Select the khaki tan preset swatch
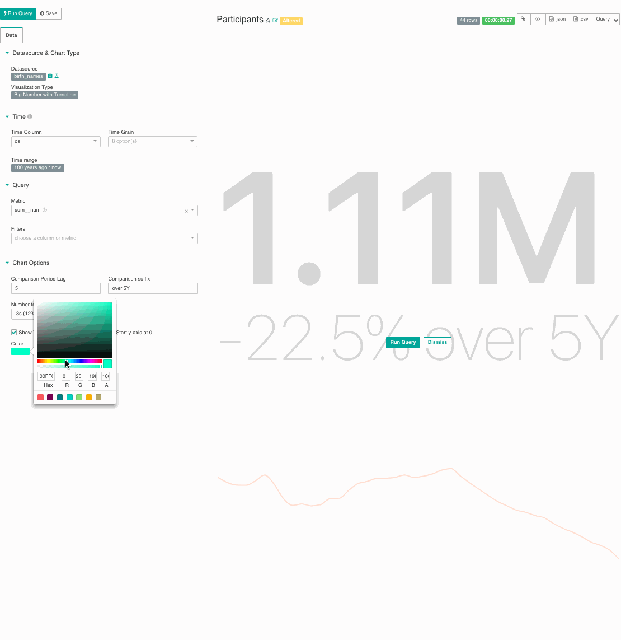This screenshot has width=621, height=640. 98,397
